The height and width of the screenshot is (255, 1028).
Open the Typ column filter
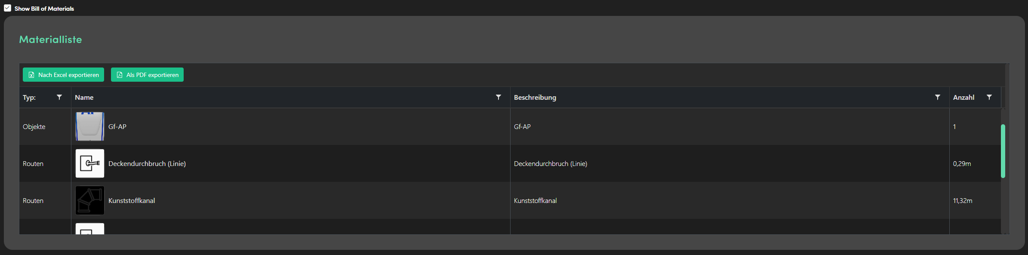[59, 98]
